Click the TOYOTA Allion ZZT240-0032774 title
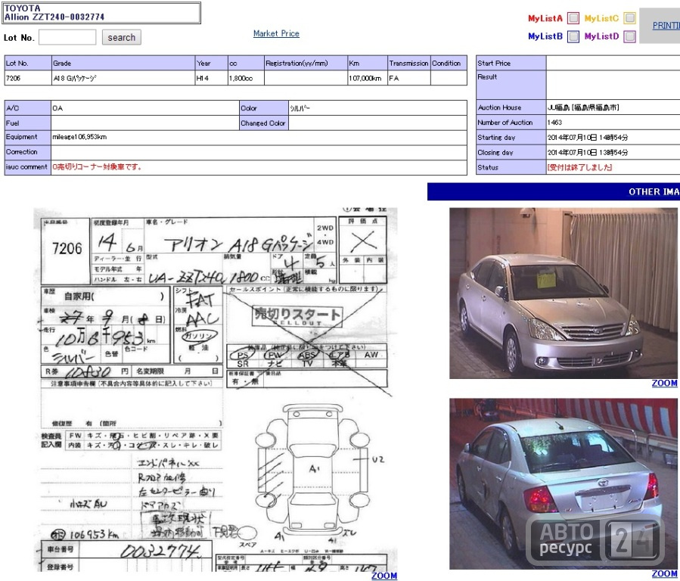Viewport: 680px width, 581px height. click(x=102, y=13)
